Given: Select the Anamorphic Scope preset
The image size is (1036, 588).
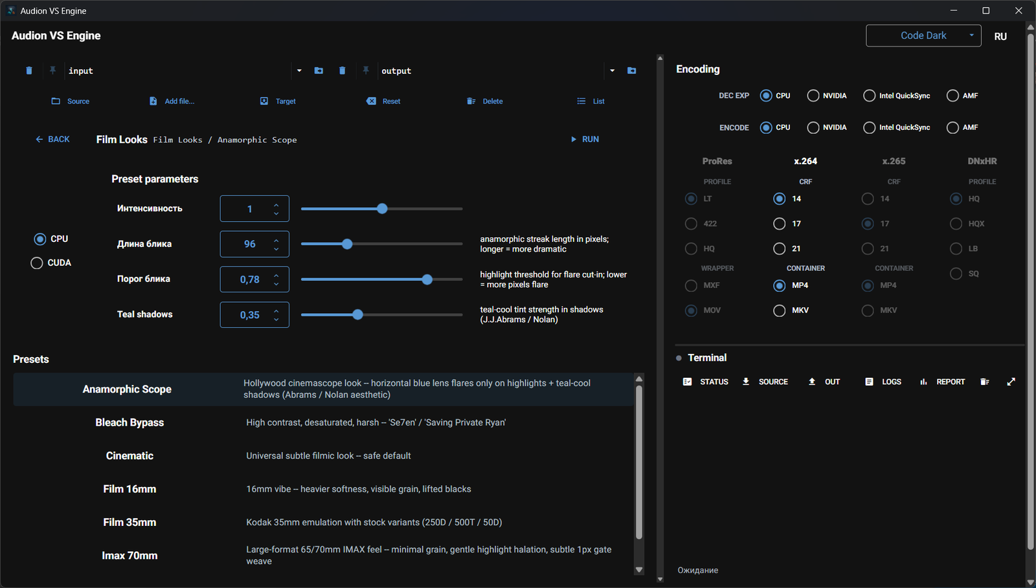Looking at the screenshot, I should [323, 389].
